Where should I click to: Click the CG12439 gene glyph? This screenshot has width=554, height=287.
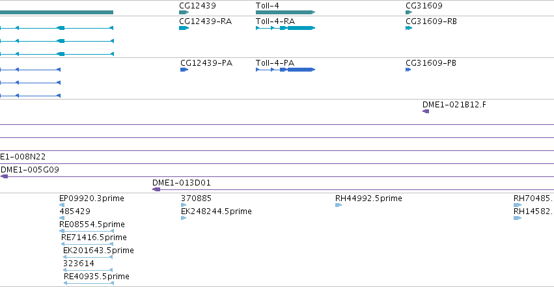pyautogui.click(x=184, y=12)
